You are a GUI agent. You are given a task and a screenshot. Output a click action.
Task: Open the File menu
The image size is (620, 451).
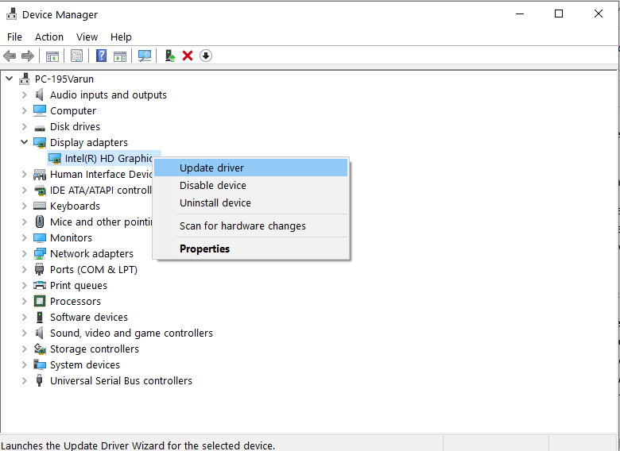pyautogui.click(x=14, y=37)
